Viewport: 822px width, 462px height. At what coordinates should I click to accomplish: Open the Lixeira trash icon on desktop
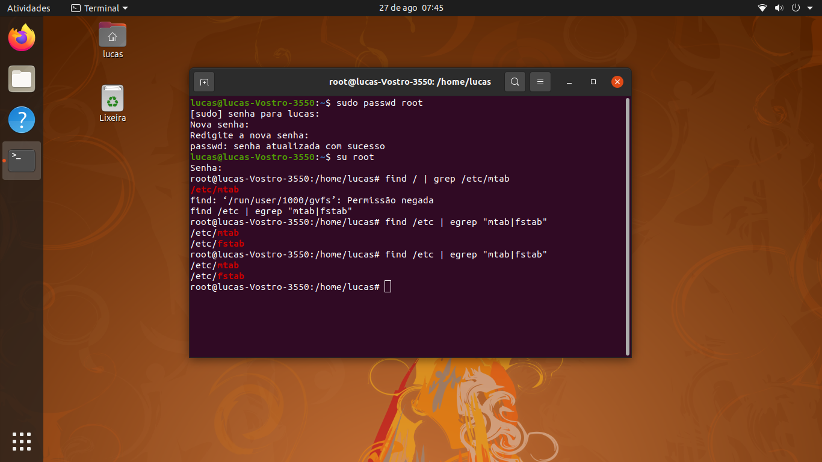click(x=113, y=103)
